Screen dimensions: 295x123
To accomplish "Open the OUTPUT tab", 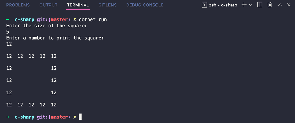I will point(48,5).
